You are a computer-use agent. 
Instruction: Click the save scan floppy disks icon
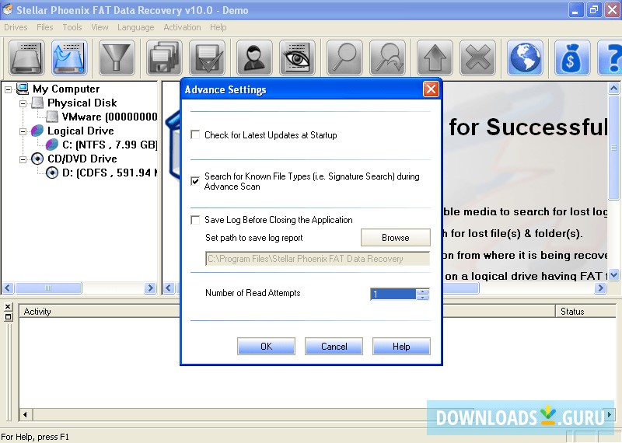tap(164, 58)
